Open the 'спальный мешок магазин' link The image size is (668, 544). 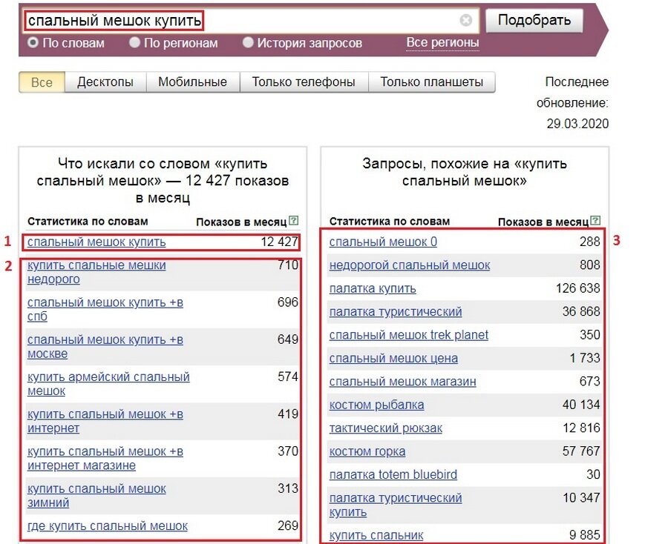402,382
